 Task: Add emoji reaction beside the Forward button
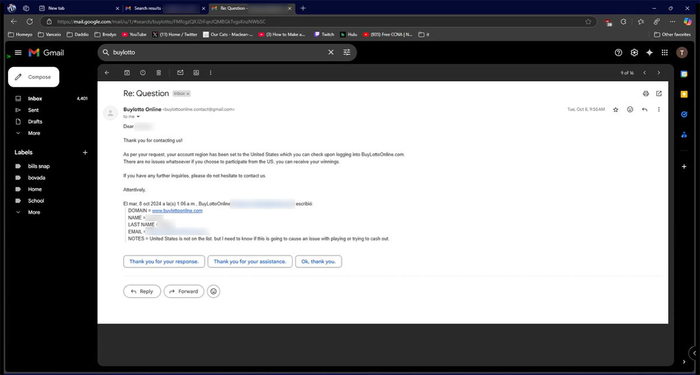pyautogui.click(x=213, y=291)
